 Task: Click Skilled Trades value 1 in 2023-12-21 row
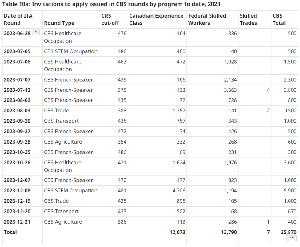click(x=268, y=222)
